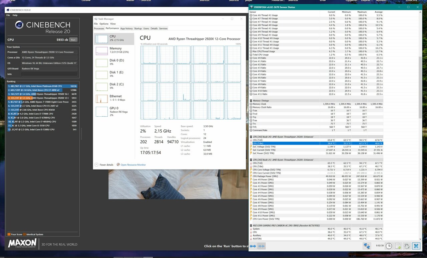This screenshot has height=258, width=427.
Task: Click collapse-columns arrows icon in HWiNFO footer
Action: point(262,246)
